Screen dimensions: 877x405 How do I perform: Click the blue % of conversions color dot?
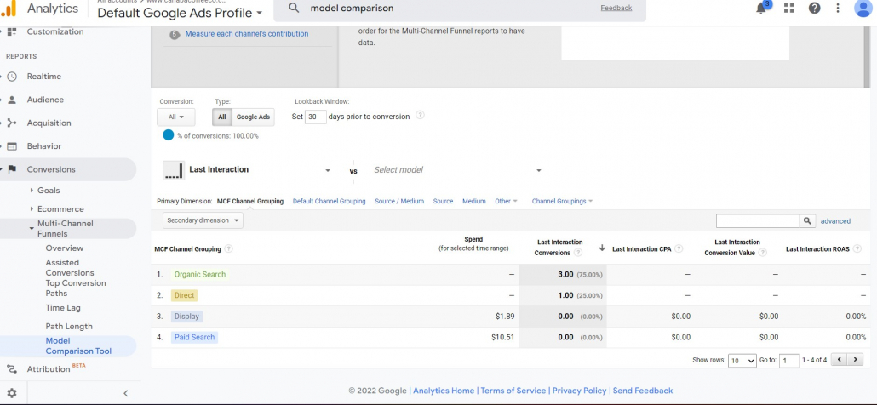click(x=168, y=134)
